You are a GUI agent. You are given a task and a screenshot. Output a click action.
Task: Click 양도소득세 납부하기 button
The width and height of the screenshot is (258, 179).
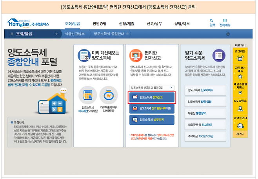(151, 119)
